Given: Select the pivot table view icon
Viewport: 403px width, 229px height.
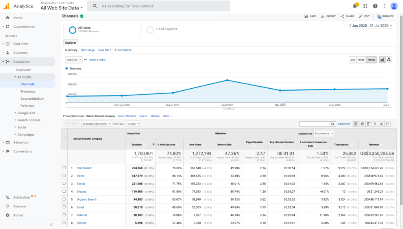Looking at the screenshot, I should click(387, 124).
